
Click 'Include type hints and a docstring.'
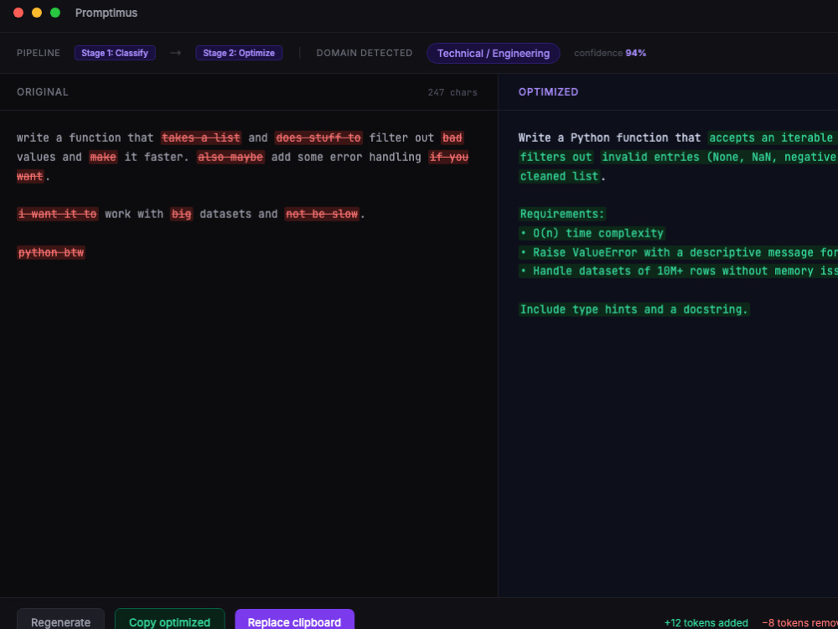coord(634,309)
